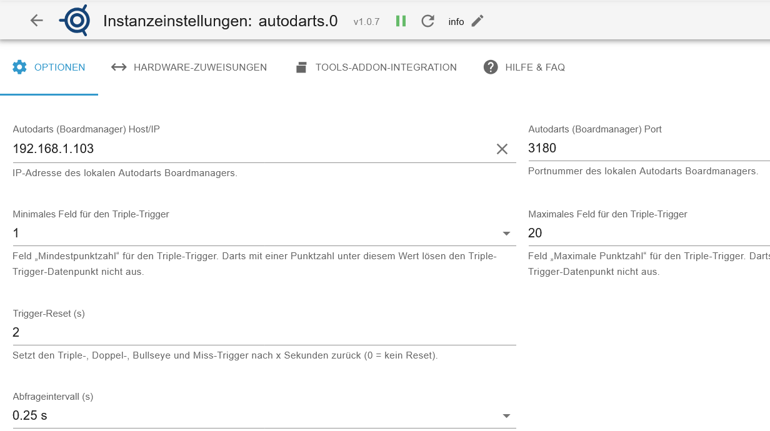Click the icon next to Tools-Addon-Integration

pos(302,67)
